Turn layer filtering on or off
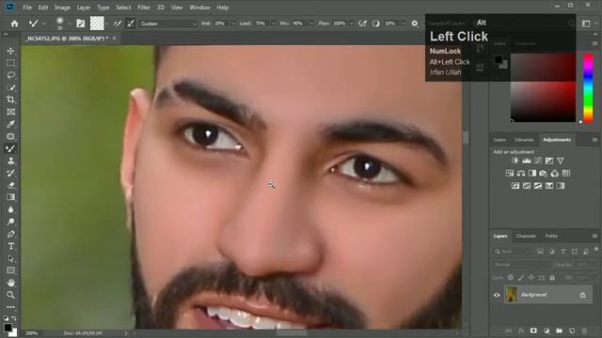 tap(596, 250)
